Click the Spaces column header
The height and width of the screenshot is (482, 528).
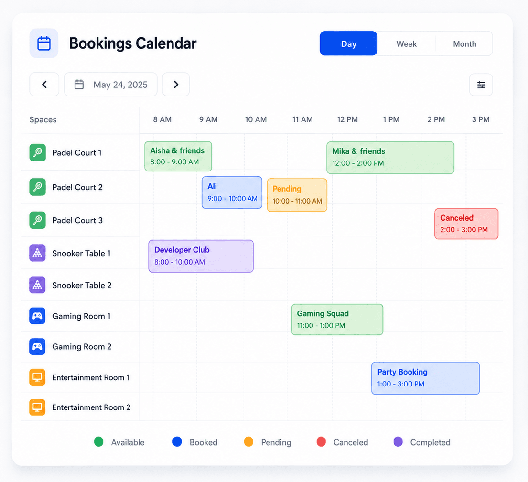pyautogui.click(x=43, y=120)
